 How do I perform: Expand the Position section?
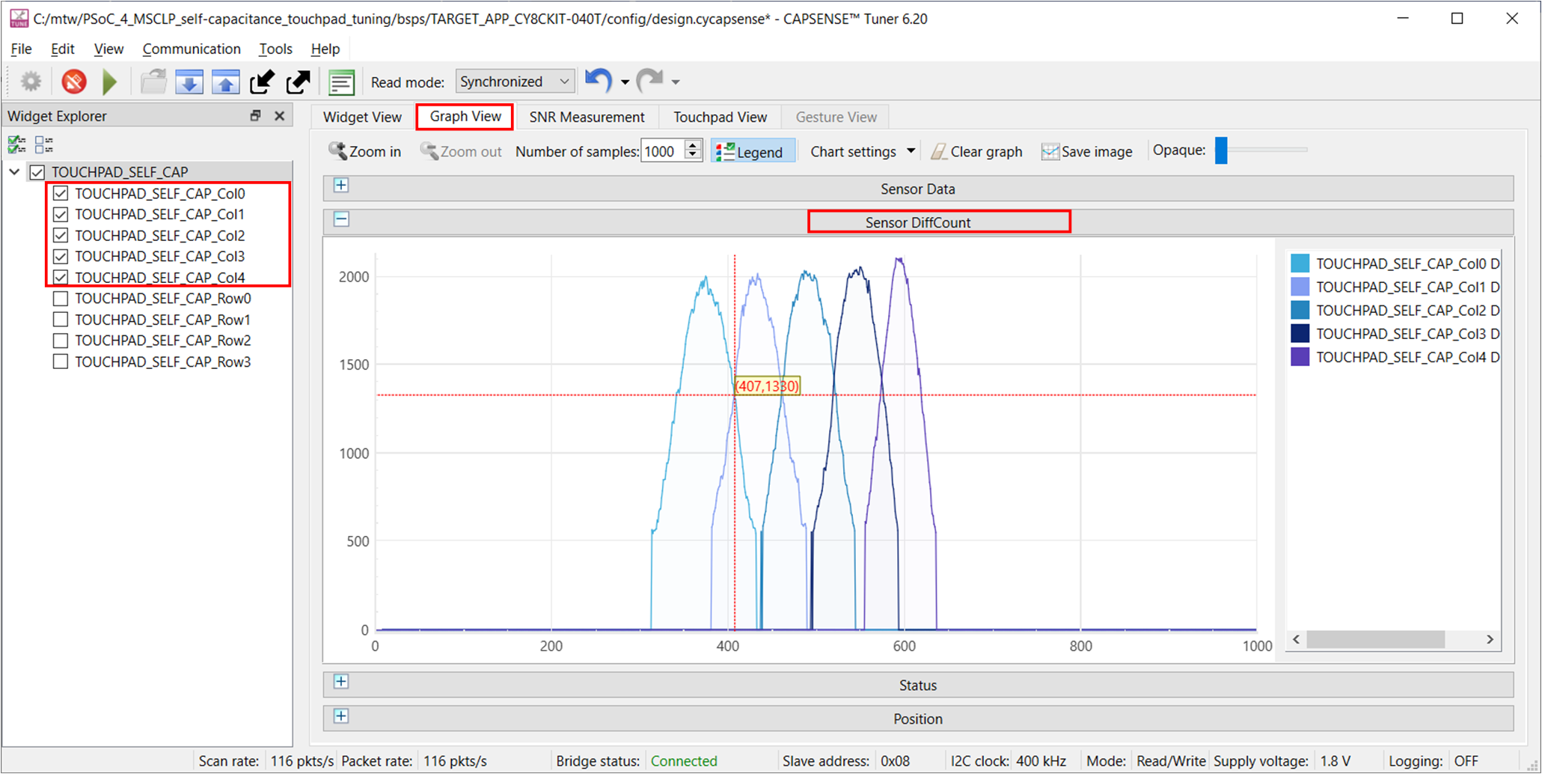pos(341,716)
